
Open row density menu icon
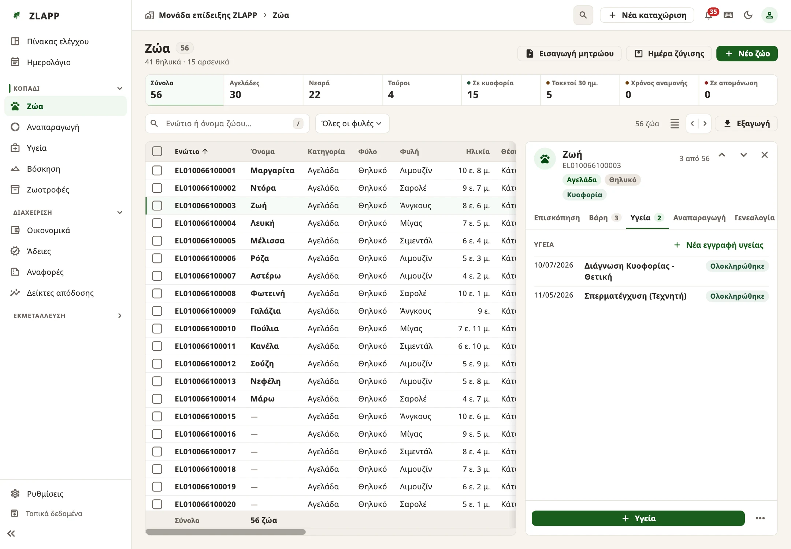[675, 124]
